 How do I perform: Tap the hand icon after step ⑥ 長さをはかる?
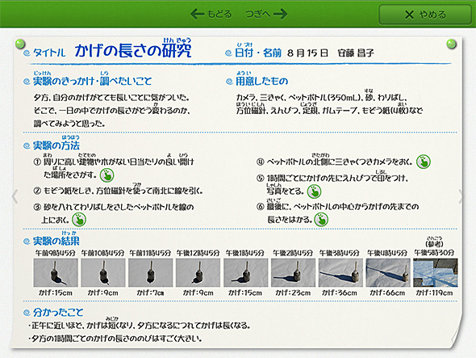pos(321,219)
